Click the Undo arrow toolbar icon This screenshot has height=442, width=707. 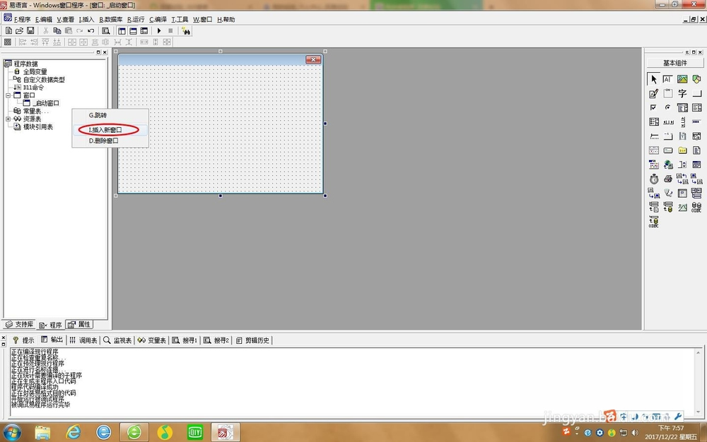tap(91, 30)
